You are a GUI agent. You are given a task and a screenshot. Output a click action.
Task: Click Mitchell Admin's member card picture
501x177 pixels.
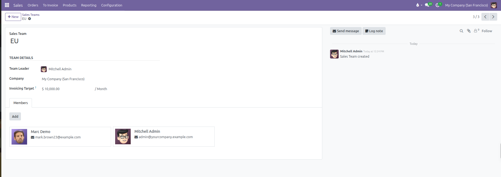tap(123, 137)
